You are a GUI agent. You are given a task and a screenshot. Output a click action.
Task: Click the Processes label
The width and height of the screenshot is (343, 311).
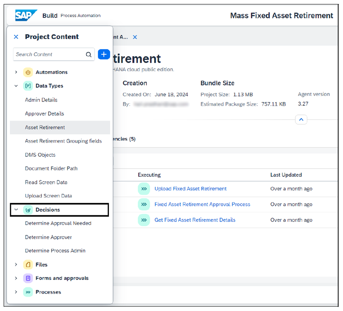tap(48, 292)
